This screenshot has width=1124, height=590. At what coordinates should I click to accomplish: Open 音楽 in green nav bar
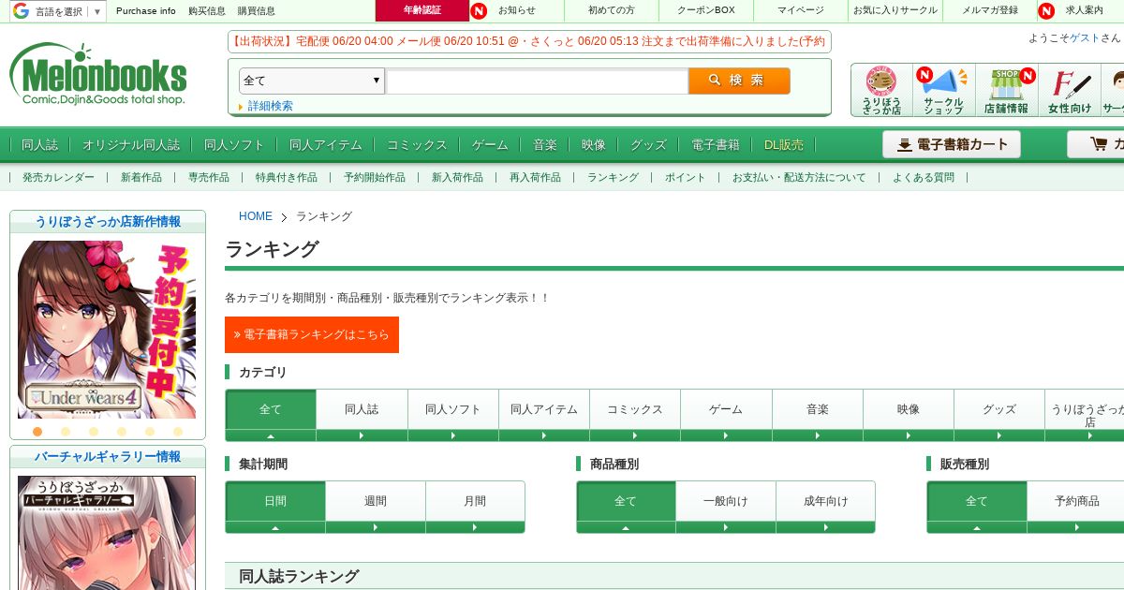(545, 145)
